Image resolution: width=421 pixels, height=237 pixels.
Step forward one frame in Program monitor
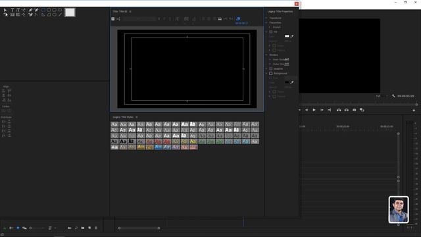point(322,110)
